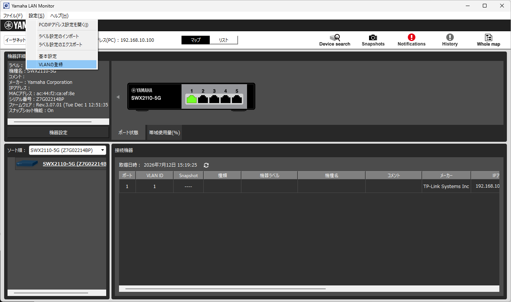Select port 3 on the switch image
This screenshot has height=302, width=511.
pos(214,99)
